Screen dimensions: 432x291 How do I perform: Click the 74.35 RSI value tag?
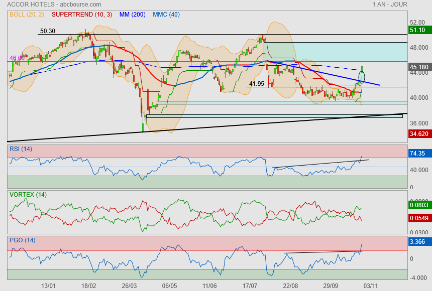tap(418, 154)
